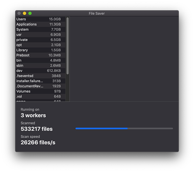
Task: Pick the Library folder row
Action: 40,50
